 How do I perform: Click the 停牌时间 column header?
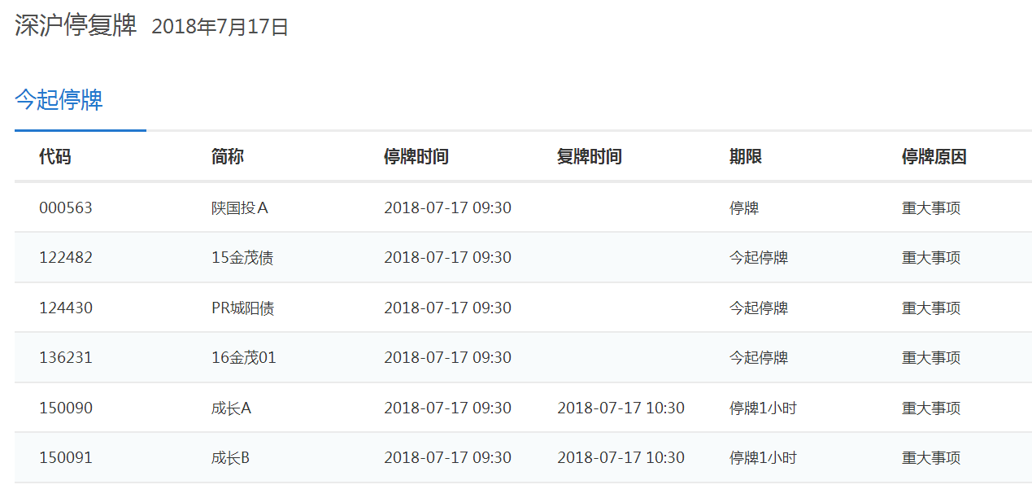click(x=416, y=157)
